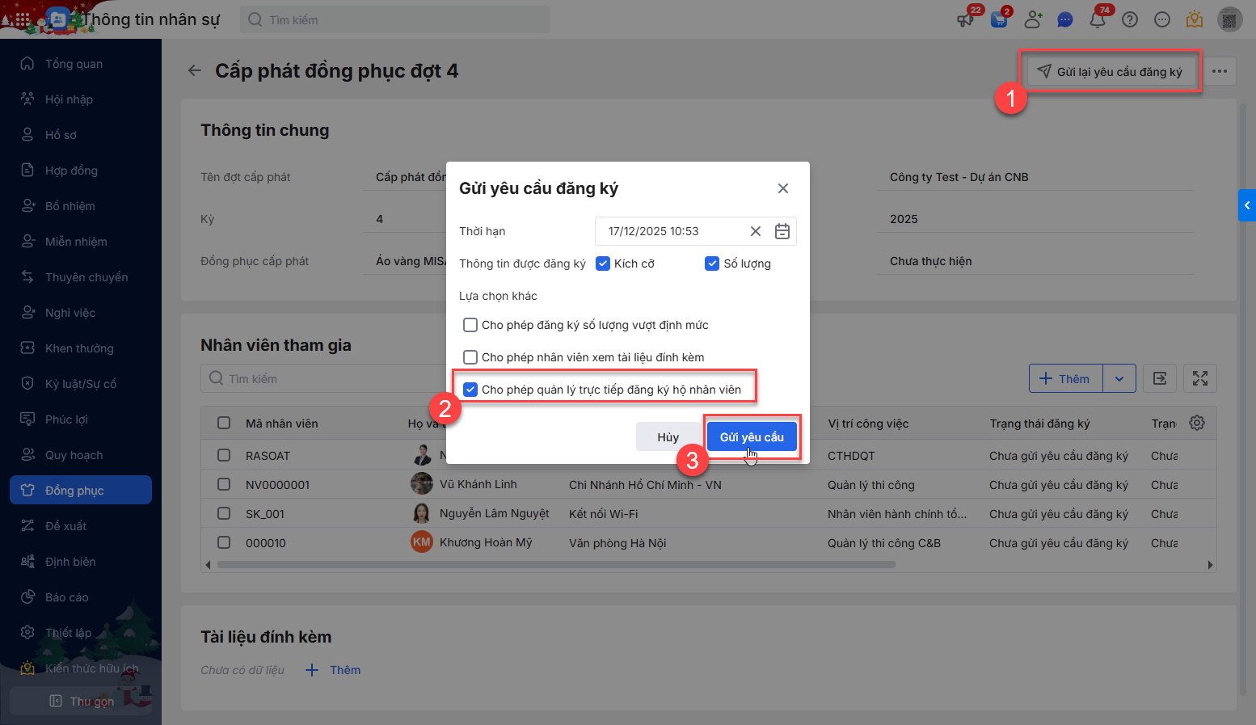1256x725 pixels.
Task: Click Gửi lại yêu cầu đăng ký button
Action: (1111, 71)
